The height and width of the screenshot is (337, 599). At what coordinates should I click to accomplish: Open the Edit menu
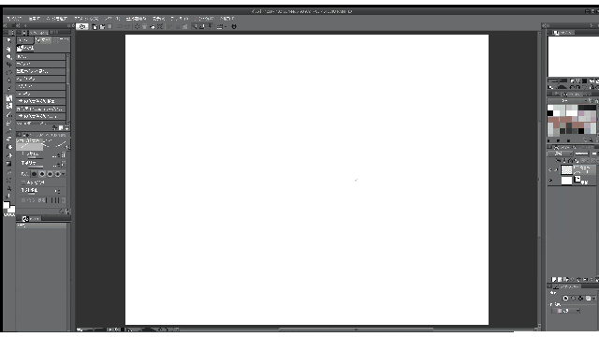[x=35, y=19]
